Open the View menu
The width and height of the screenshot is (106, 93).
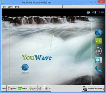click(x=10, y=7)
